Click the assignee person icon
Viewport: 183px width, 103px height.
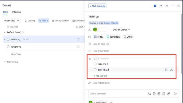pyautogui.click(x=89, y=30)
